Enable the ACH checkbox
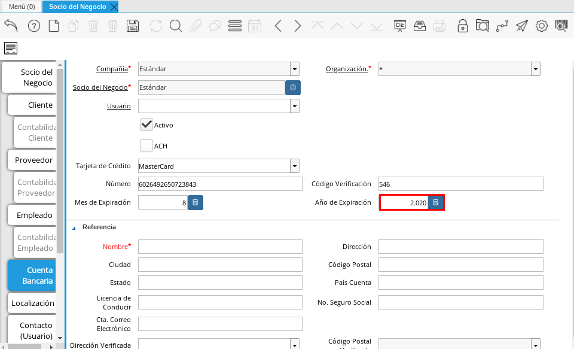 pyautogui.click(x=146, y=145)
